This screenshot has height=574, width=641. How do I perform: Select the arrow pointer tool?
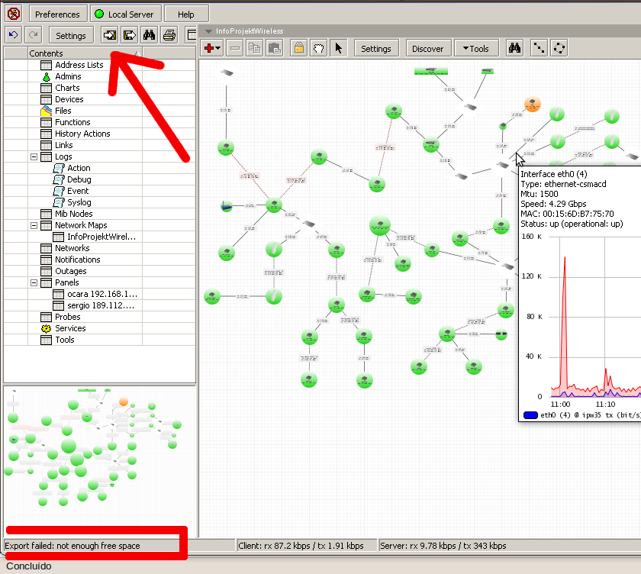(x=339, y=48)
